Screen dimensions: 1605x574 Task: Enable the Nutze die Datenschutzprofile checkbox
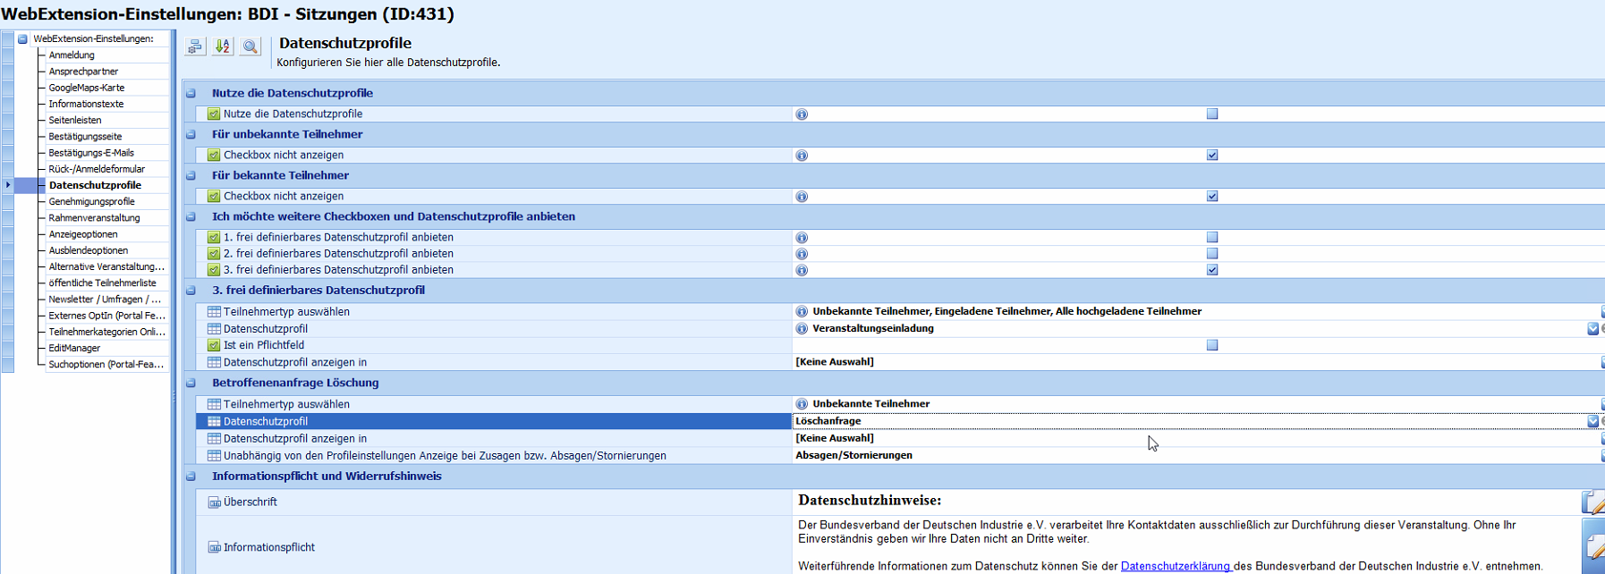pyautogui.click(x=1212, y=114)
